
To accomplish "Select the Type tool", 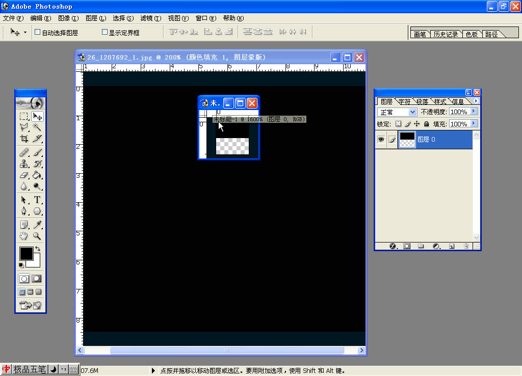I will [37, 200].
